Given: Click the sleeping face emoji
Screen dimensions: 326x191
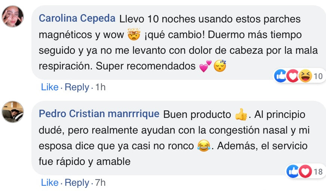Looking at the screenshot, I should click(x=220, y=66).
